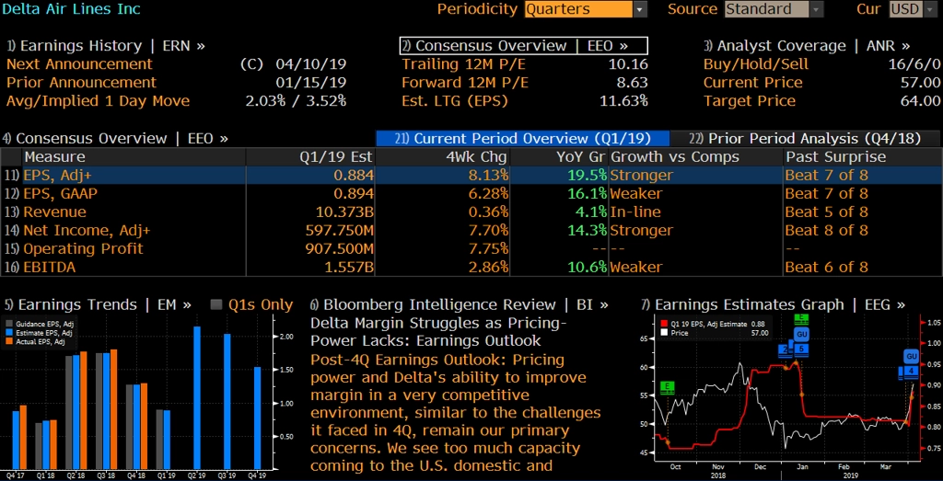Select the Net Income, Adj+ row

click(x=471, y=231)
